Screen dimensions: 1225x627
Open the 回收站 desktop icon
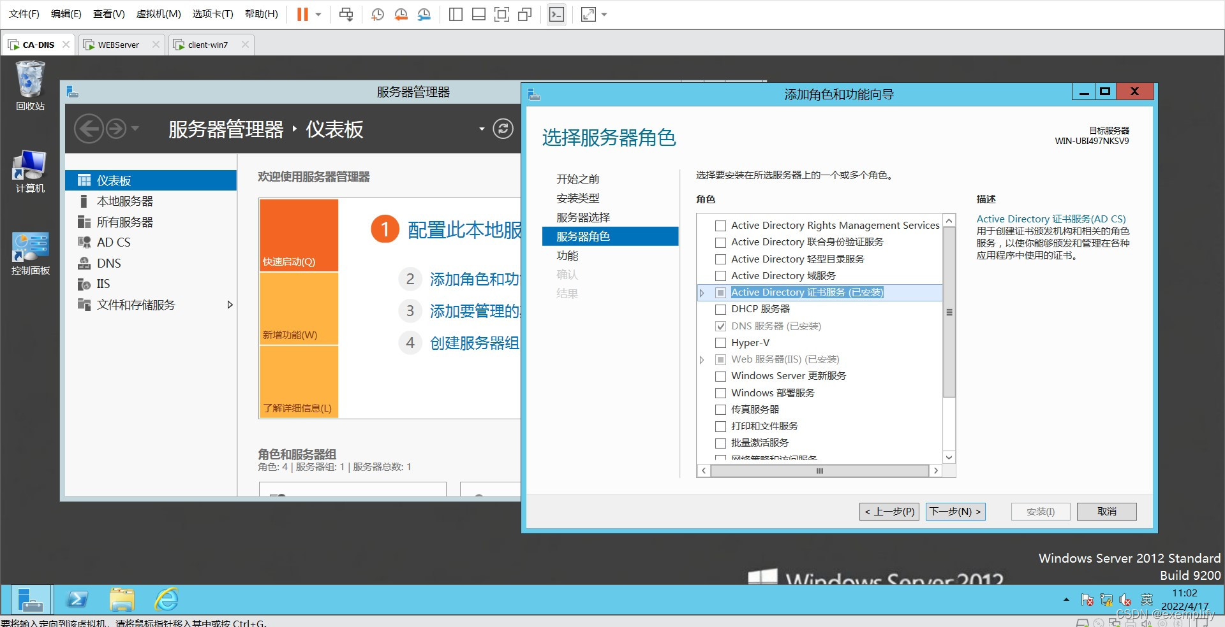click(x=30, y=85)
